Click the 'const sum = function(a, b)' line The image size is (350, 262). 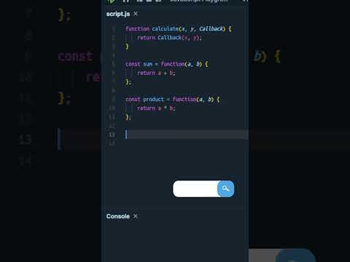(167, 64)
